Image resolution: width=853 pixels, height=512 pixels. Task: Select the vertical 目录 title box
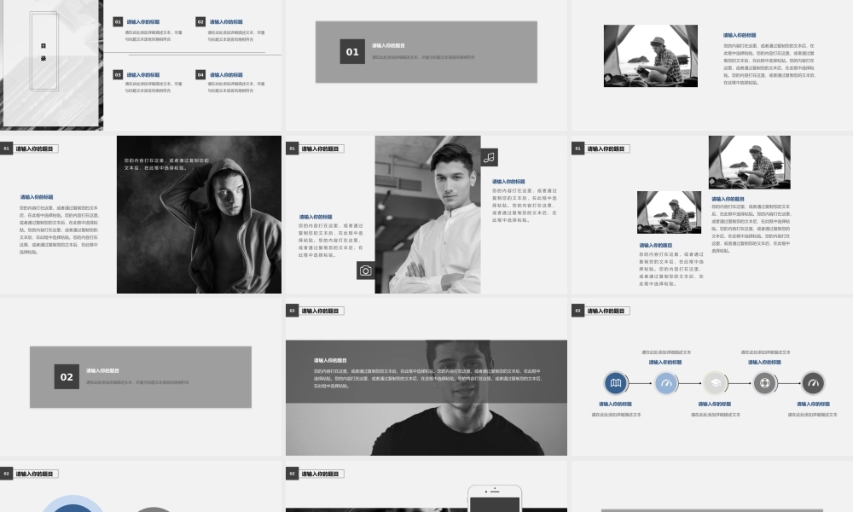pos(44,51)
